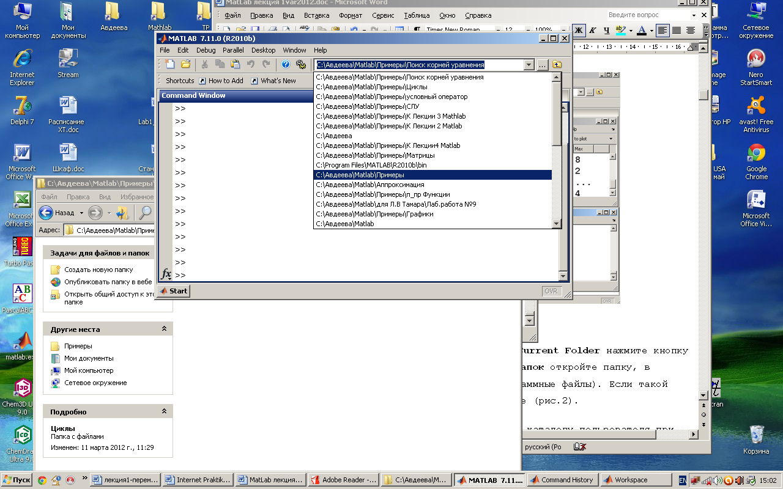Click scroll-down arrow of folder dropdown list
The width and height of the screenshot is (783, 489).
[556, 224]
